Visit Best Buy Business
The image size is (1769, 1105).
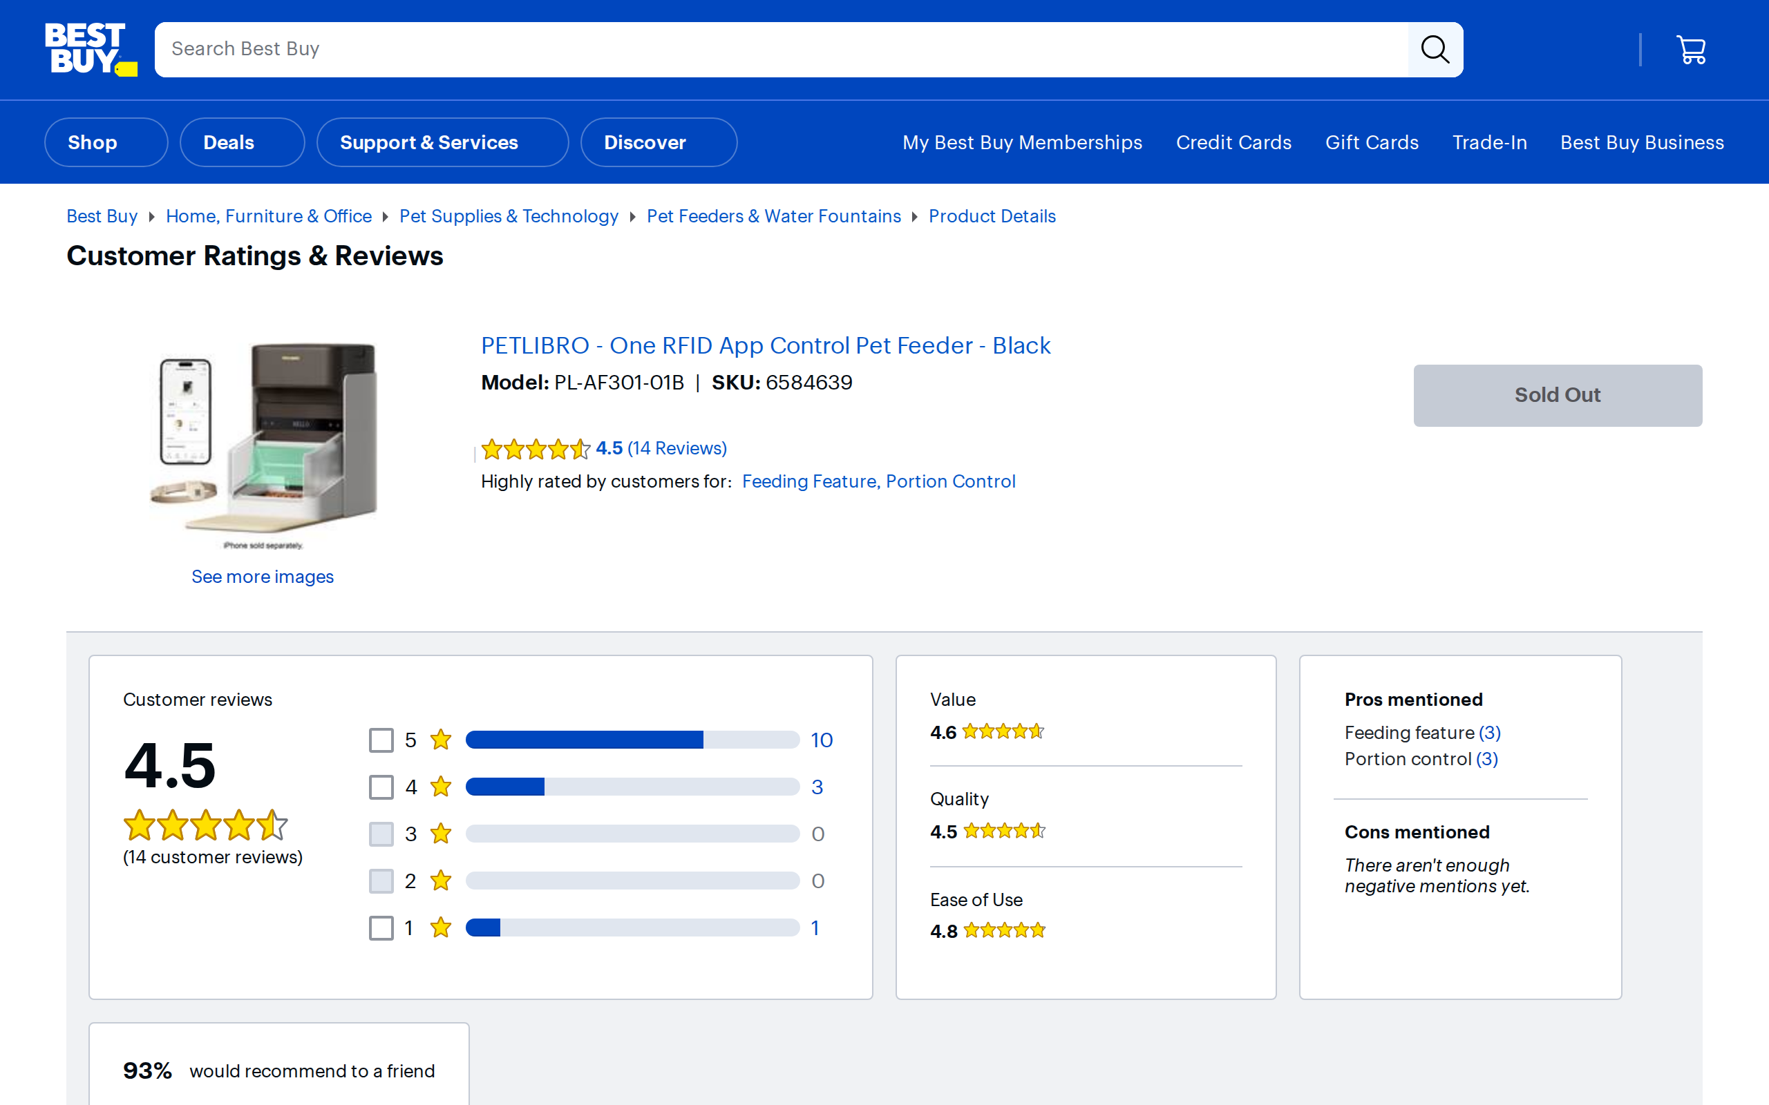coord(1642,142)
